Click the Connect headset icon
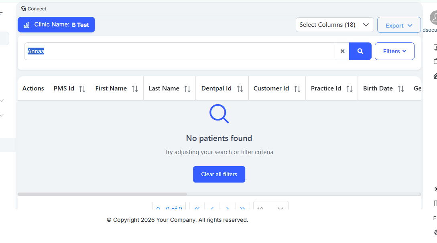Screen dimensions: 437x243 pyautogui.click(x=23, y=9)
